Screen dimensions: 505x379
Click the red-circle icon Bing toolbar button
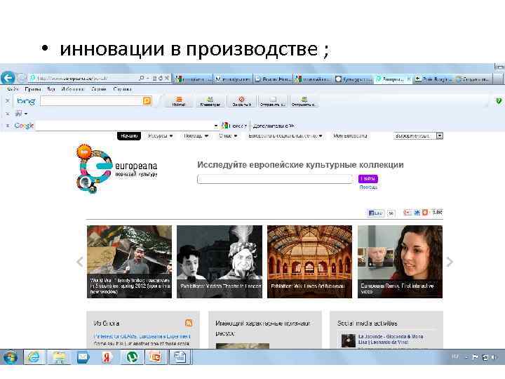[x=241, y=102]
